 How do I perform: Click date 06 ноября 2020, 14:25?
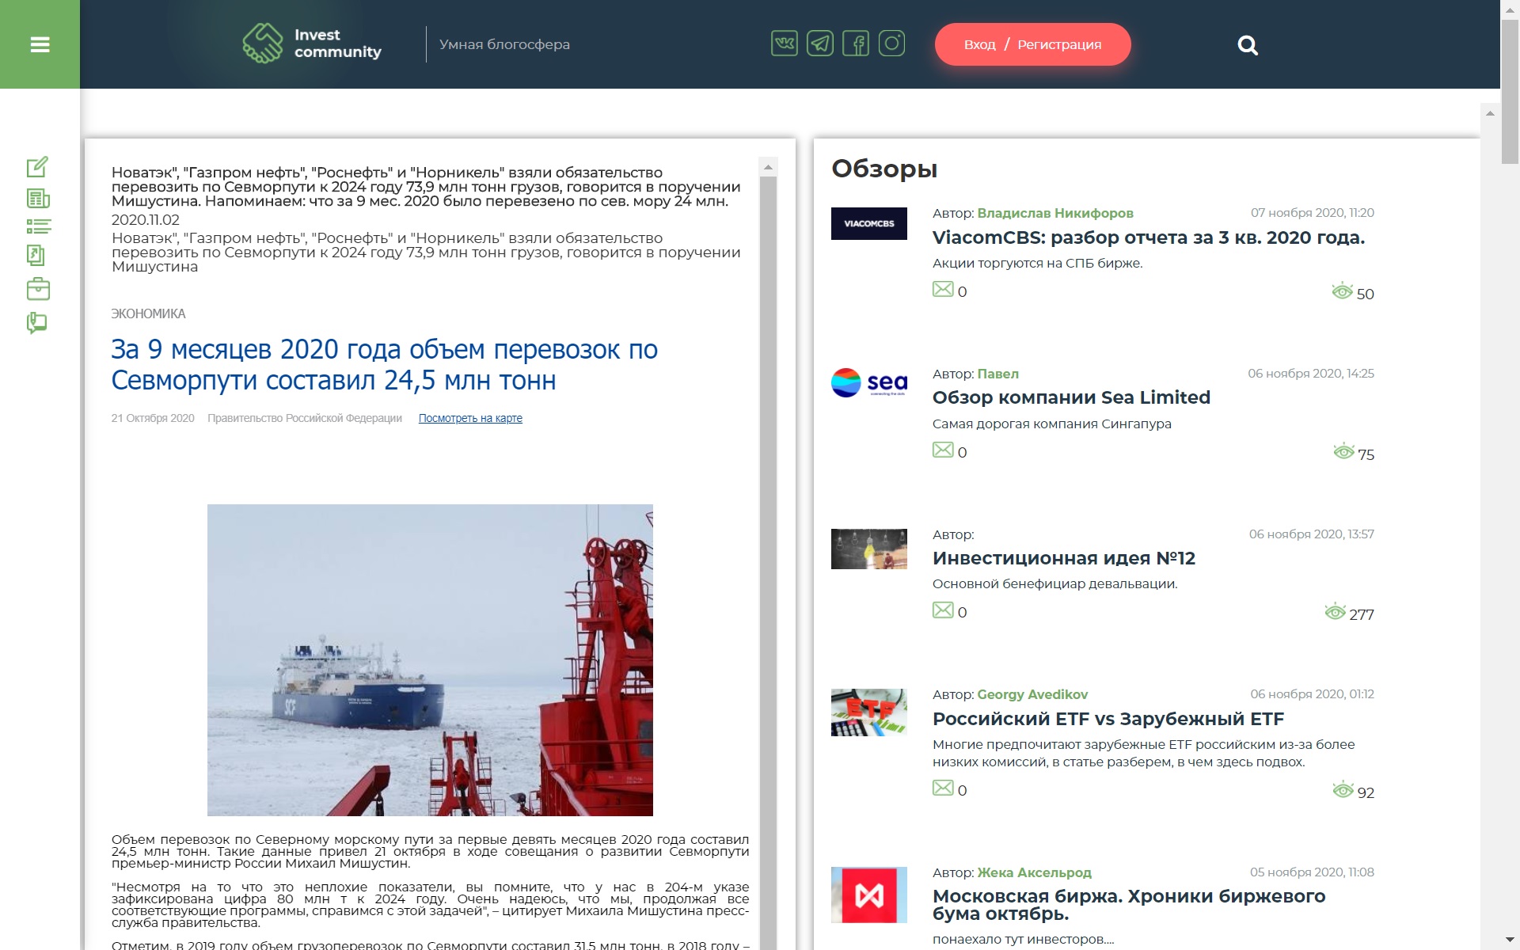pos(1311,374)
